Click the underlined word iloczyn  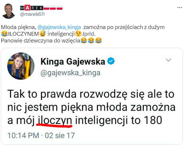pos(54,121)
